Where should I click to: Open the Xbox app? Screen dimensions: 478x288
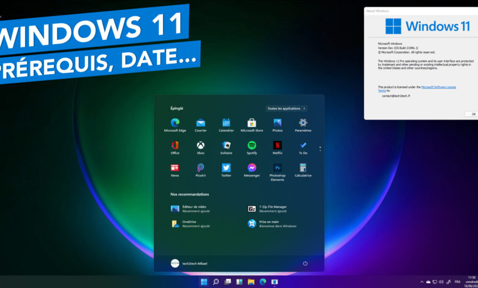coord(200,148)
